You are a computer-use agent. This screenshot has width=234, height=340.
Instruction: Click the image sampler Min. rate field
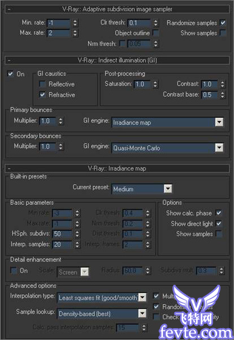point(59,23)
